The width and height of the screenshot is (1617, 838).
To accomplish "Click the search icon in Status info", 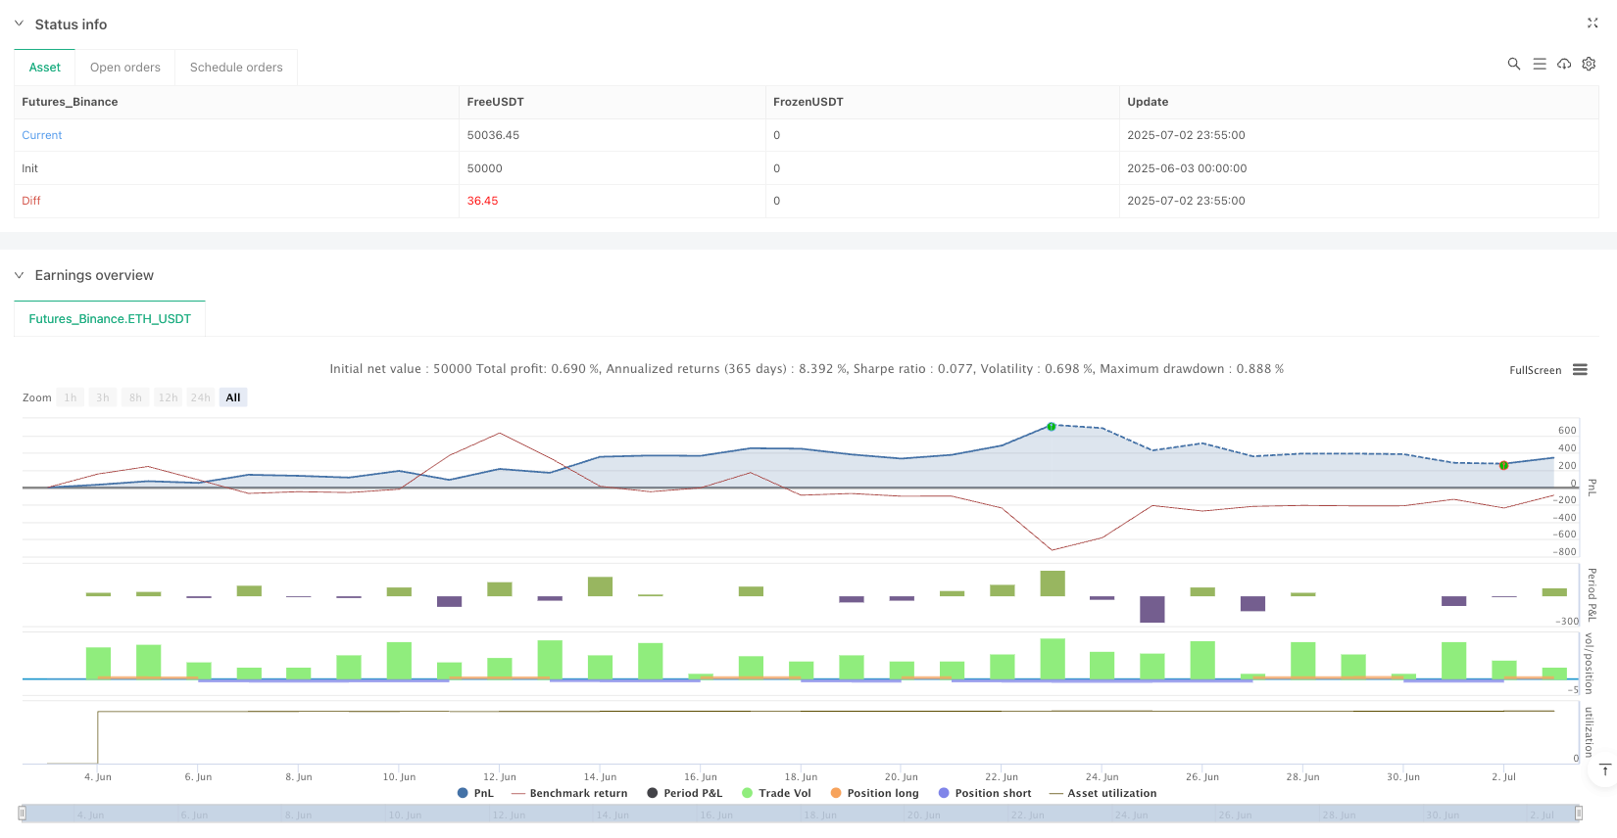I will tap(1513, 64).
